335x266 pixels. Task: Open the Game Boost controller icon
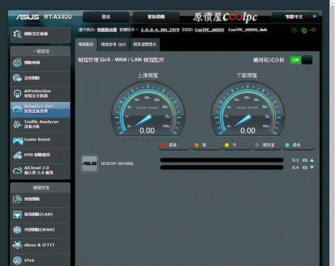click(18, 140)
